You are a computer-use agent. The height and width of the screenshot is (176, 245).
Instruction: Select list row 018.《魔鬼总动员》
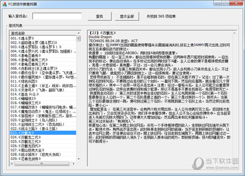point(43,111)
